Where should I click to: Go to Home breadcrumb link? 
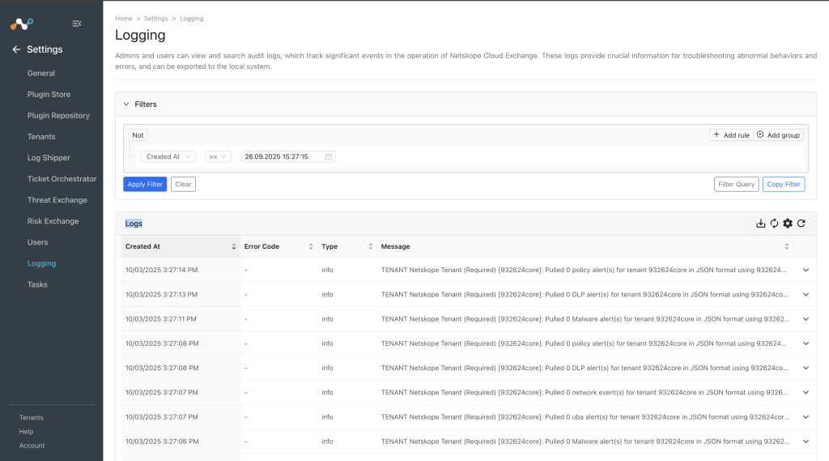click(124, 19)
